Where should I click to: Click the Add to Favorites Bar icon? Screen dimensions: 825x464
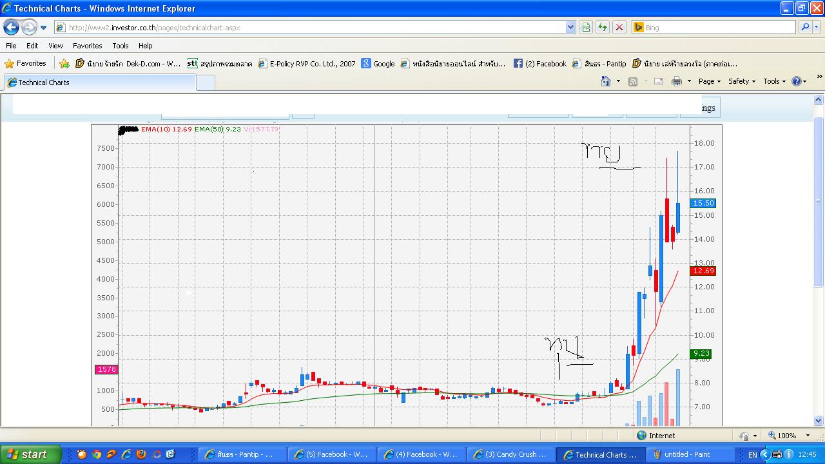(x=64, y=63)
